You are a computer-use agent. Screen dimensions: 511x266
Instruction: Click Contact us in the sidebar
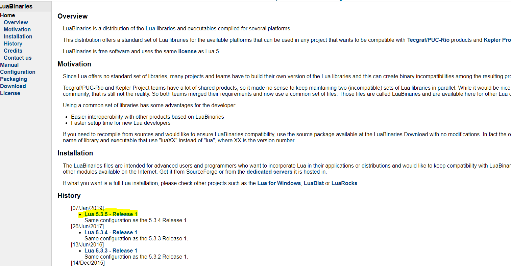pos(18,58)
